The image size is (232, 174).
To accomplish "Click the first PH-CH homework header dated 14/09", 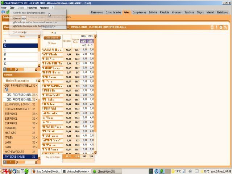I will click(83, 41).
